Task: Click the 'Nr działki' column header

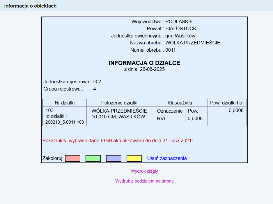Action: click(65, 103)
